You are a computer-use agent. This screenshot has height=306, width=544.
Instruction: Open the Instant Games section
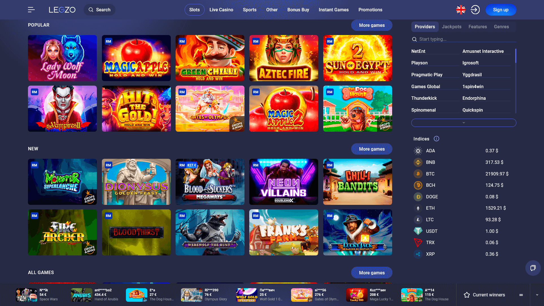[334, 10]
